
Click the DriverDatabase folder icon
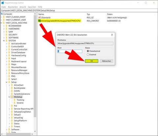9,52
